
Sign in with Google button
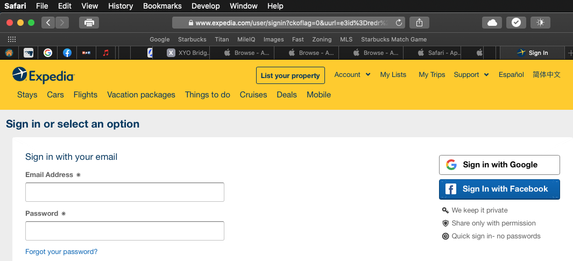(x=499, y=165)
